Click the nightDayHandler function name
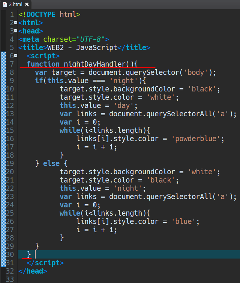This screenshot has width=240, height=283. pos(94,64)
